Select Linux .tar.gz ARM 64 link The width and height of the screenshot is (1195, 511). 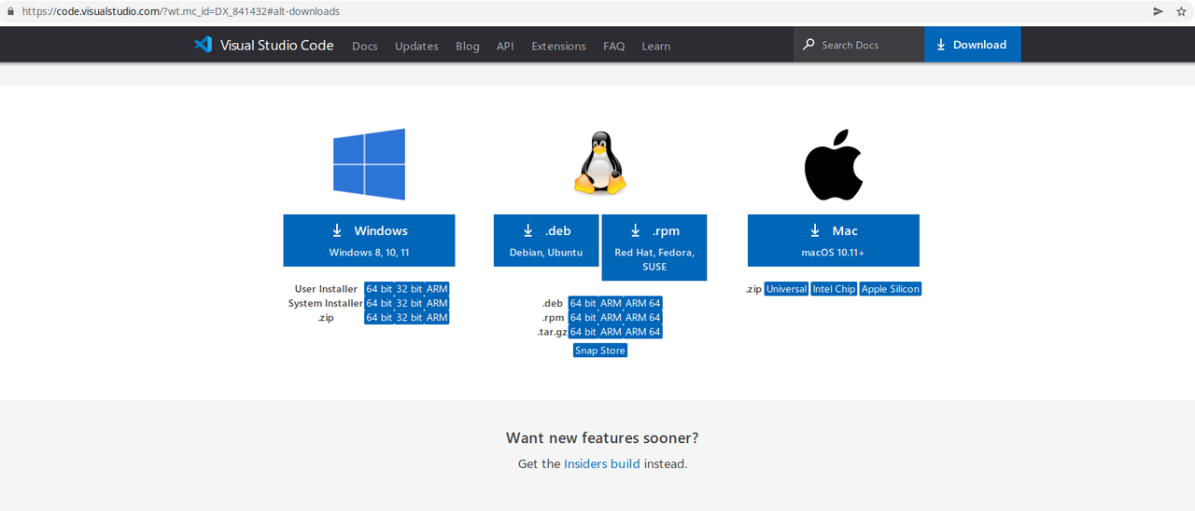[642, 332]
